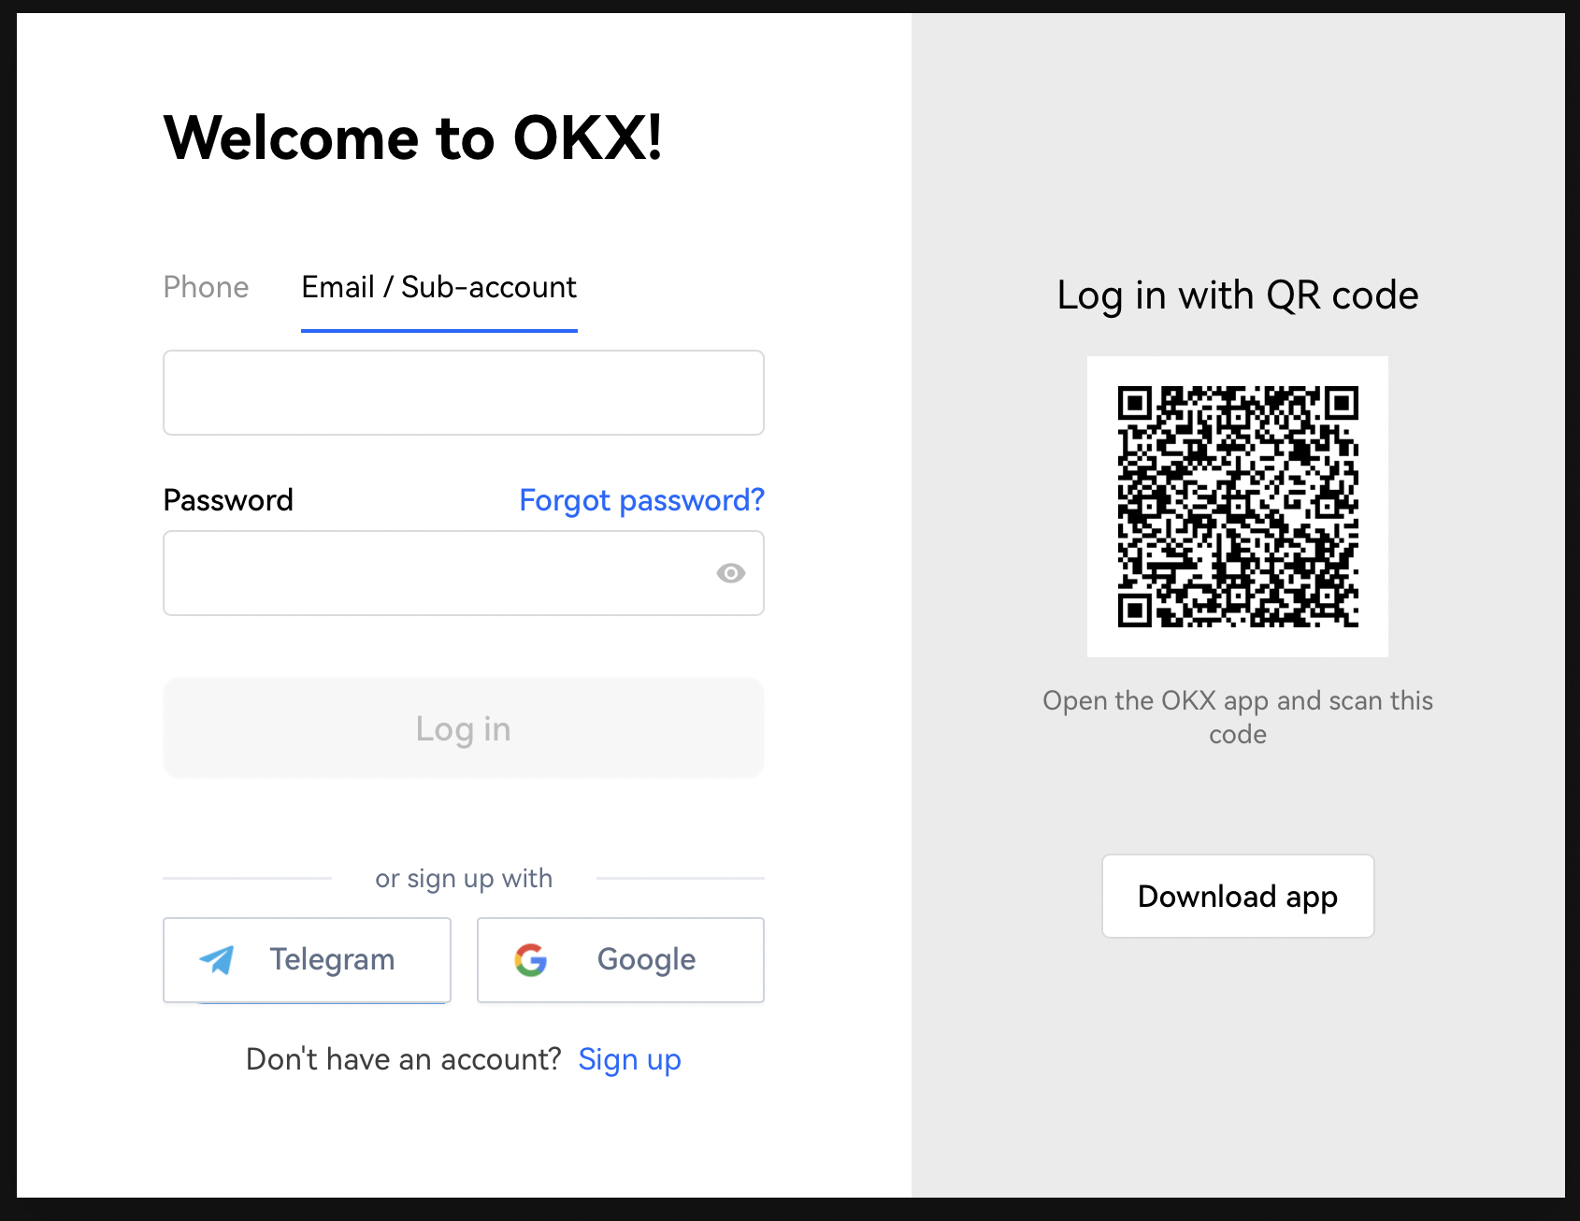The height and width of the screenshot is (1221, 1580).
Task: Click the Password field label
Action: tap(228, 500)
